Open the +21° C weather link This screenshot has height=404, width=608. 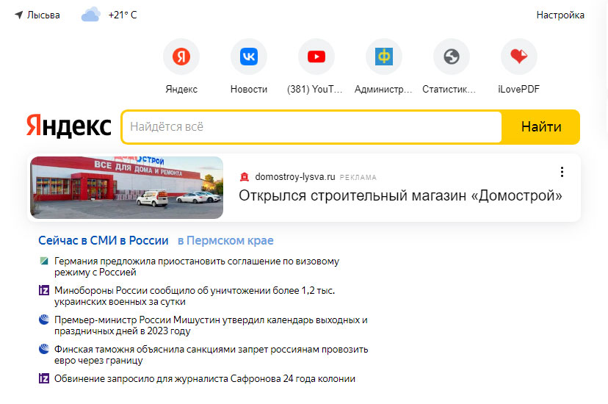coord(123,15)
